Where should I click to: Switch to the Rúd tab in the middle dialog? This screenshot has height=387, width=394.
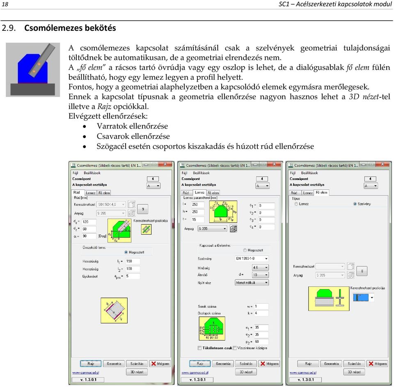pos(186,193)
